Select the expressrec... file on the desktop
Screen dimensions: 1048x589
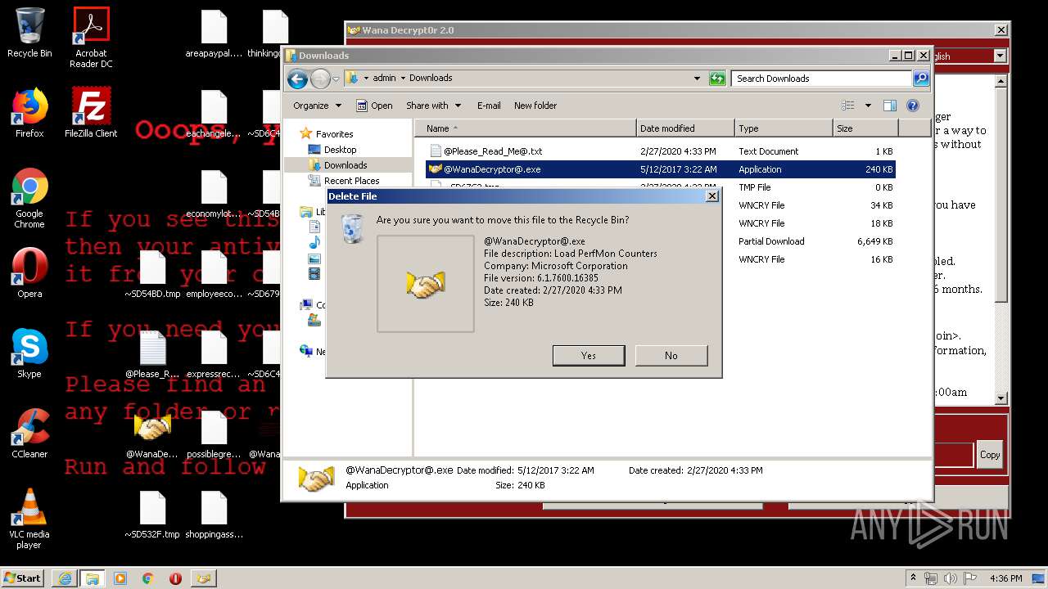pyautogui.click(x=214, y=355)
